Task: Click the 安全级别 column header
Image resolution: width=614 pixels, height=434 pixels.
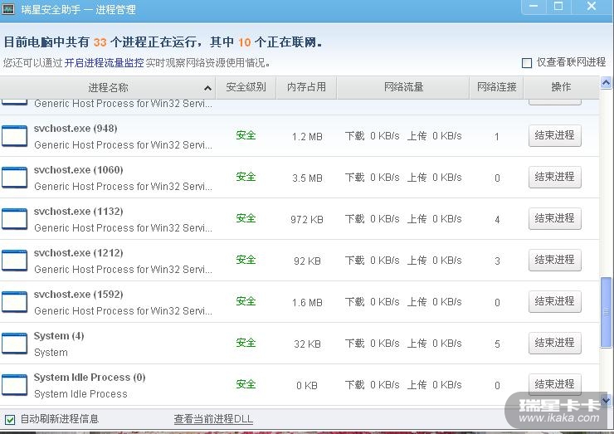Action: [x=246, y=87]
